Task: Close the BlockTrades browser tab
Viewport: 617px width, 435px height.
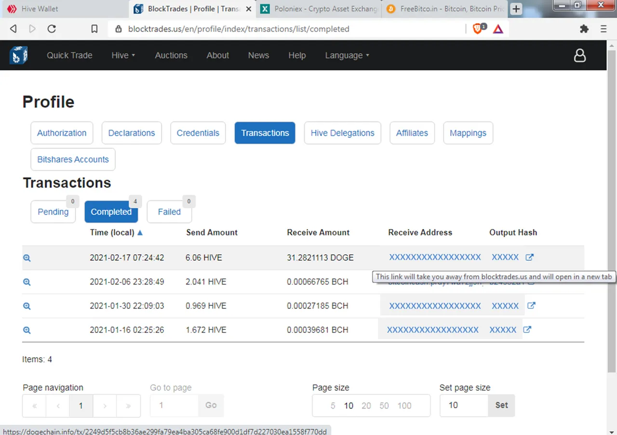Action: [x=249, y=9]
